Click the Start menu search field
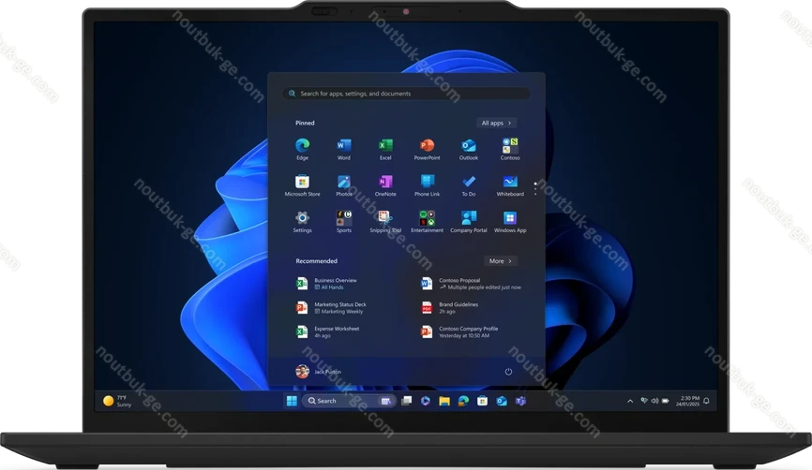 coord(407,94)
